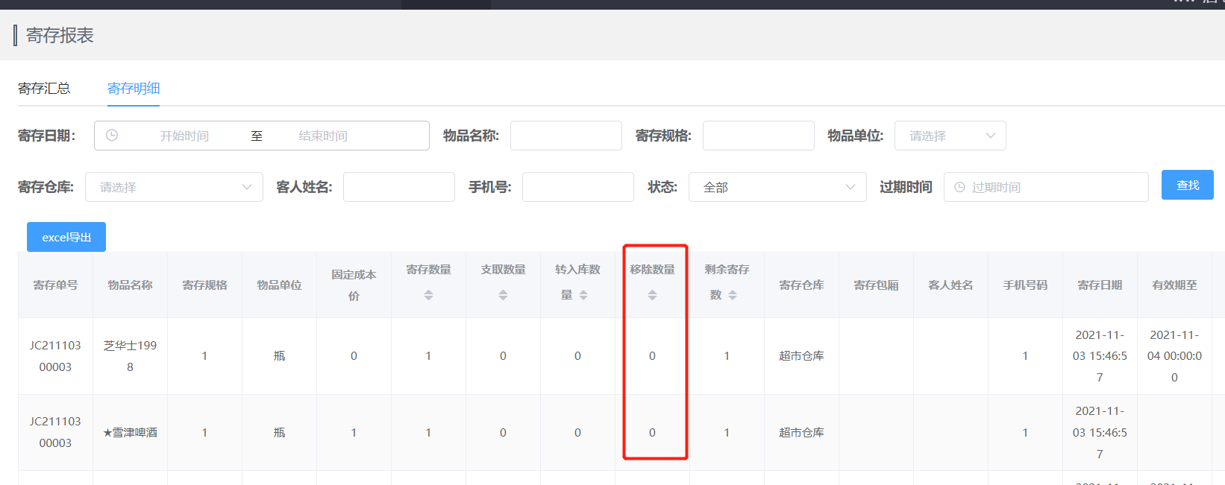Click the clock icon in 寄存日期 field

tap(112, 136)
